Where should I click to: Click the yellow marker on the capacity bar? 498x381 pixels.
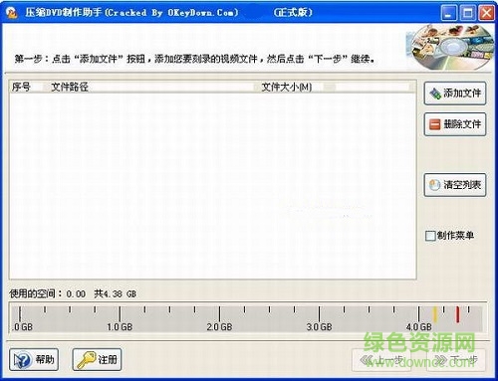coord(435,314)
